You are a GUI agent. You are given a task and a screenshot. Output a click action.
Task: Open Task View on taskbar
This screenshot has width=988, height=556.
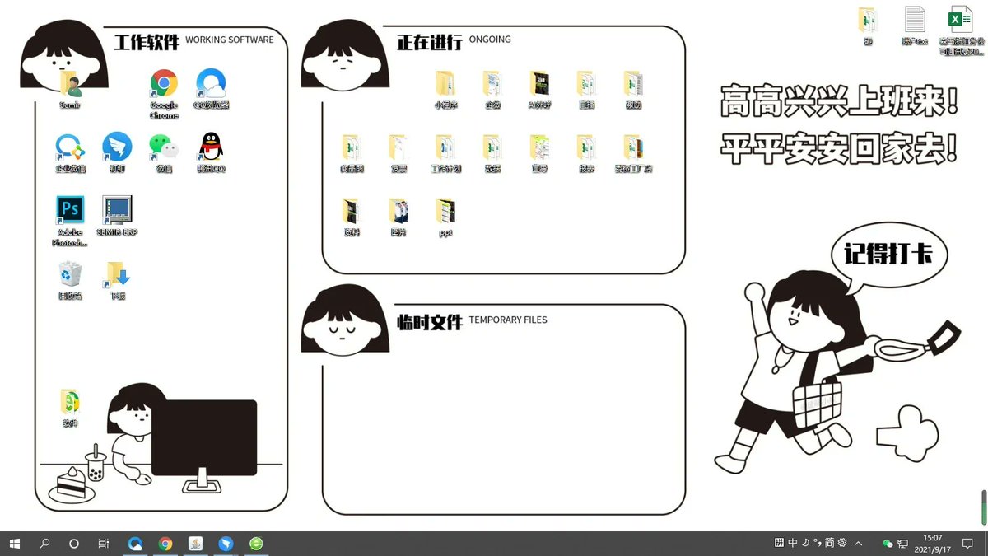click(x=104, y=544)
